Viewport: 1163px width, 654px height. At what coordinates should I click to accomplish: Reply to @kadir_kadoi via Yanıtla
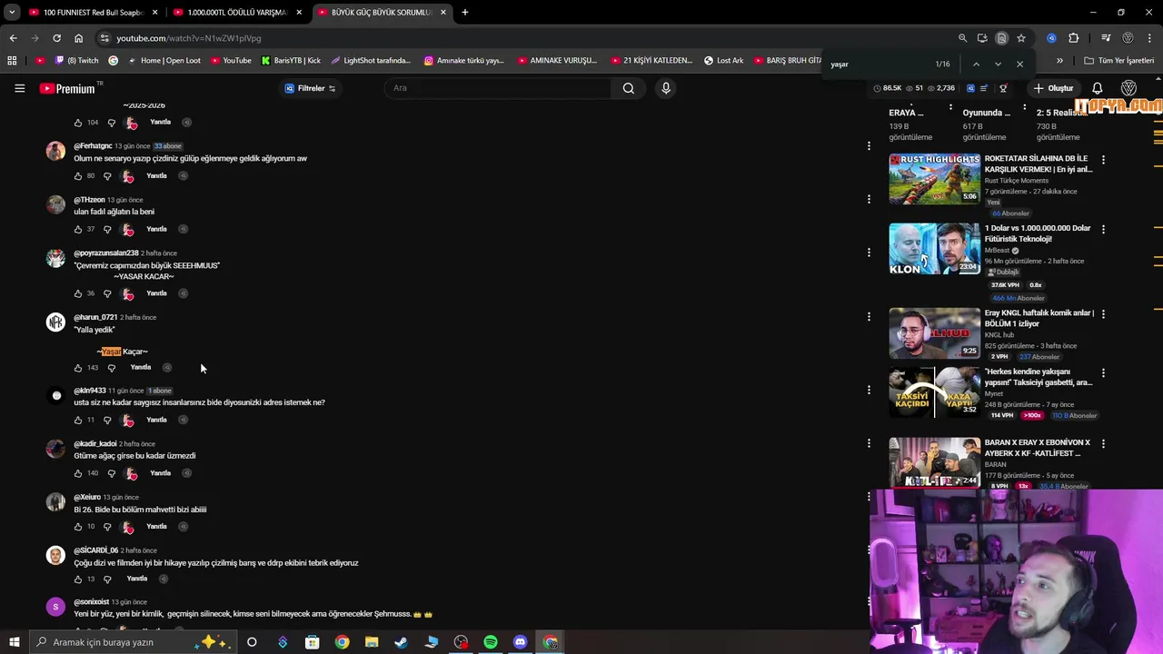click(160, 473)
